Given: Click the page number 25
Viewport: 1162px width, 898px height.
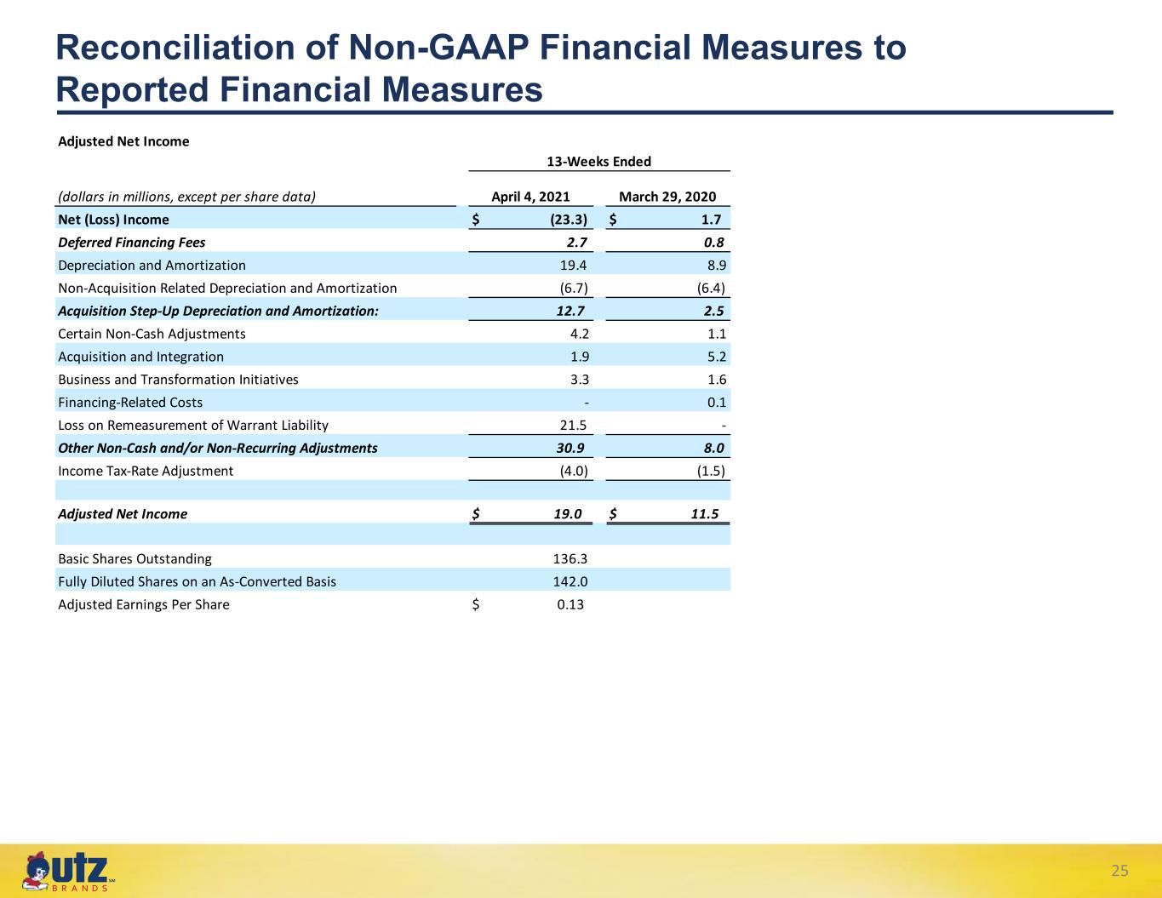Looking at the screenshot, I should coord(1119,870).
